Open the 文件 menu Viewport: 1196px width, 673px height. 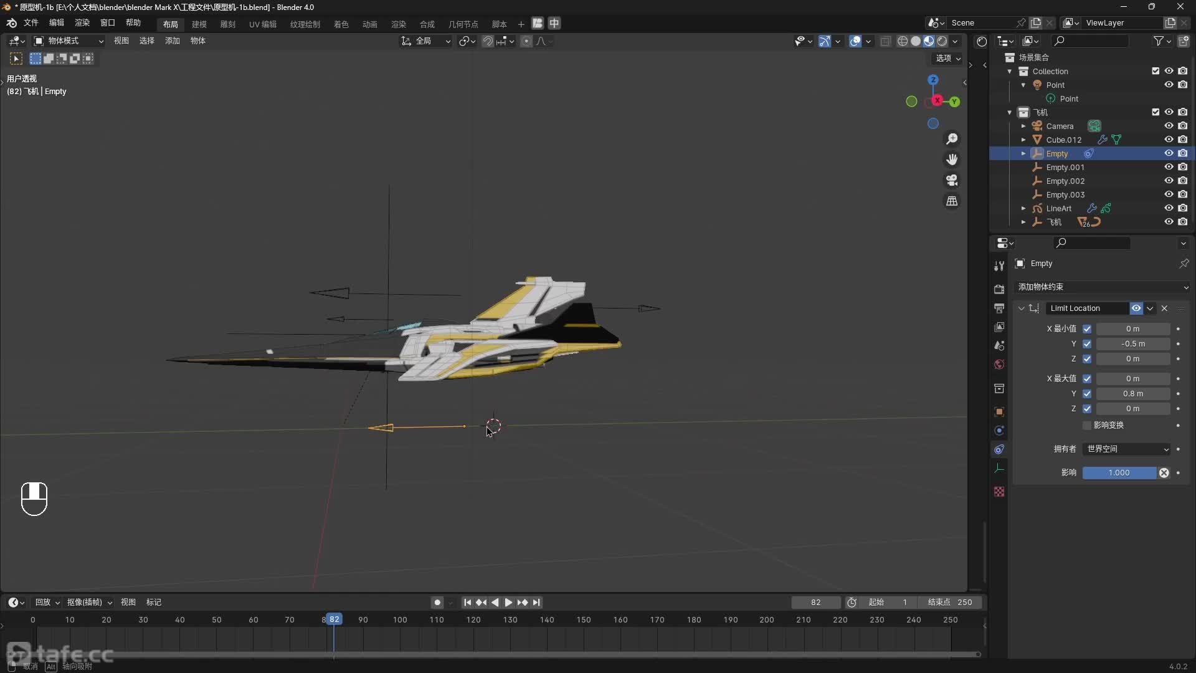[x=31, y=23]
